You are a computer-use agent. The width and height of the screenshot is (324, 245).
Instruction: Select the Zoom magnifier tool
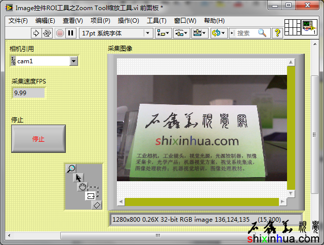71,169
